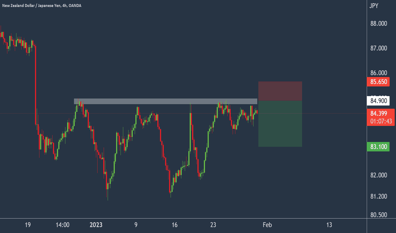Click the 87.000 price axis label
This screenshot has width=396, height=233.
coord(379,48)
